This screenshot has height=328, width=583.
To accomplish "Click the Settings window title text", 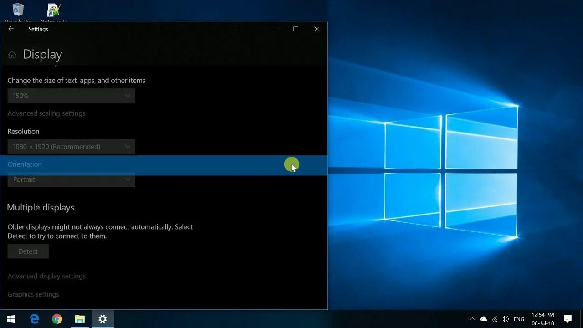I will coord(38,29).
